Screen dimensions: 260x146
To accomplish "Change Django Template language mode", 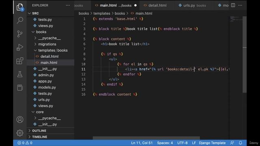I will click(x=212, y=143).
